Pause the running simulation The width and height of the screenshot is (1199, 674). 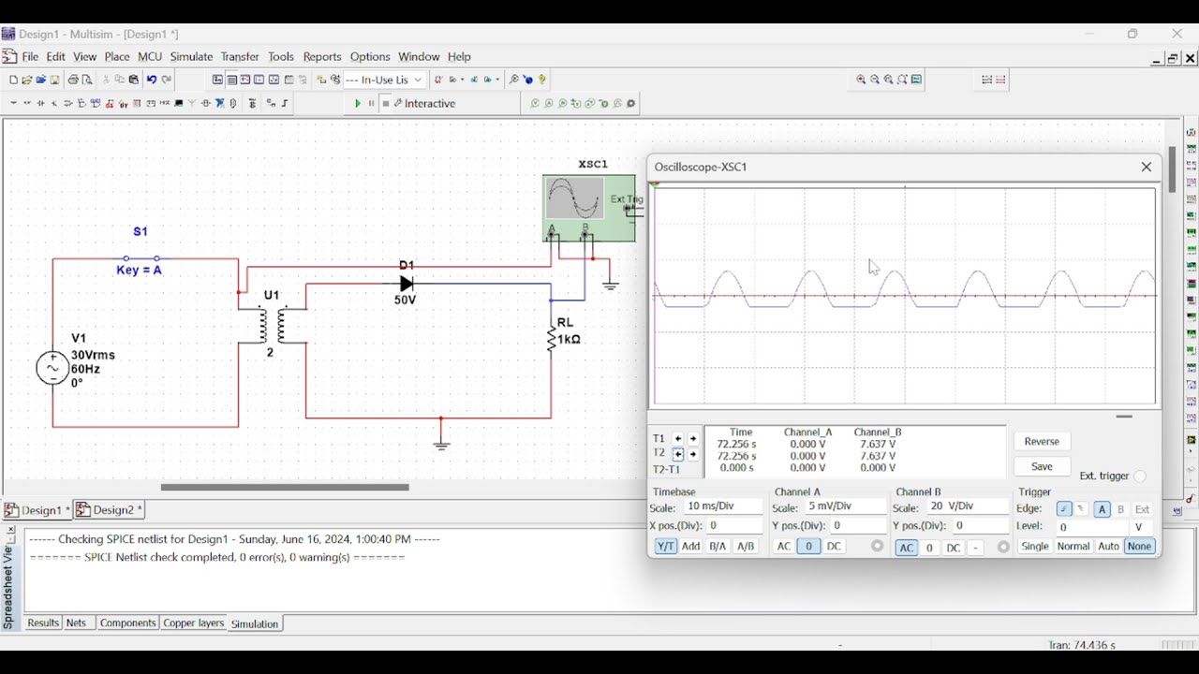[371, 104]
